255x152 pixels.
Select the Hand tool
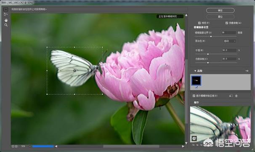pyautogui.click(x=6, y=20)
